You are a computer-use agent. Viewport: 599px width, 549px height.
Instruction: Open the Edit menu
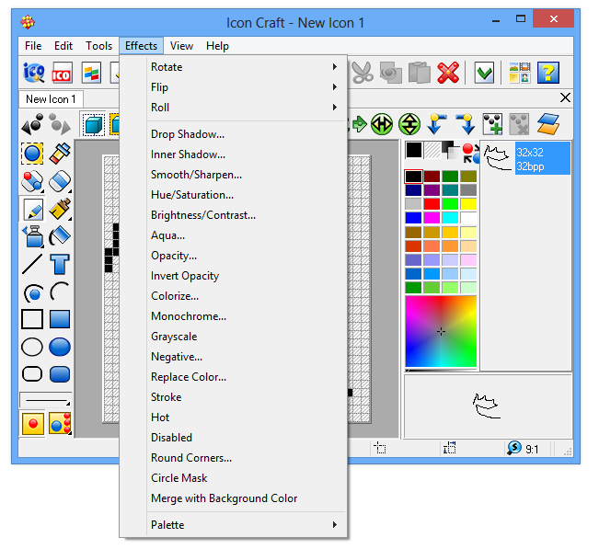point(63,46)
